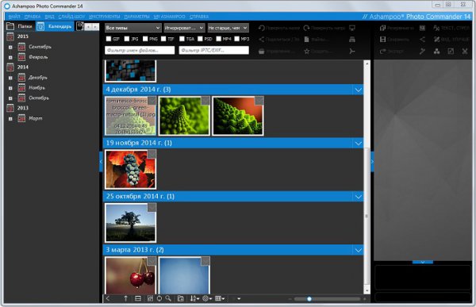Tick the selection box on grape thumbnail
Image resolution: width=476 pixels, height=307 pixels.
click(152, 154)
